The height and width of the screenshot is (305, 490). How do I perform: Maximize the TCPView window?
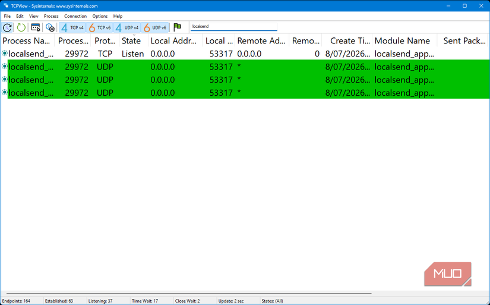pos(464,5)
